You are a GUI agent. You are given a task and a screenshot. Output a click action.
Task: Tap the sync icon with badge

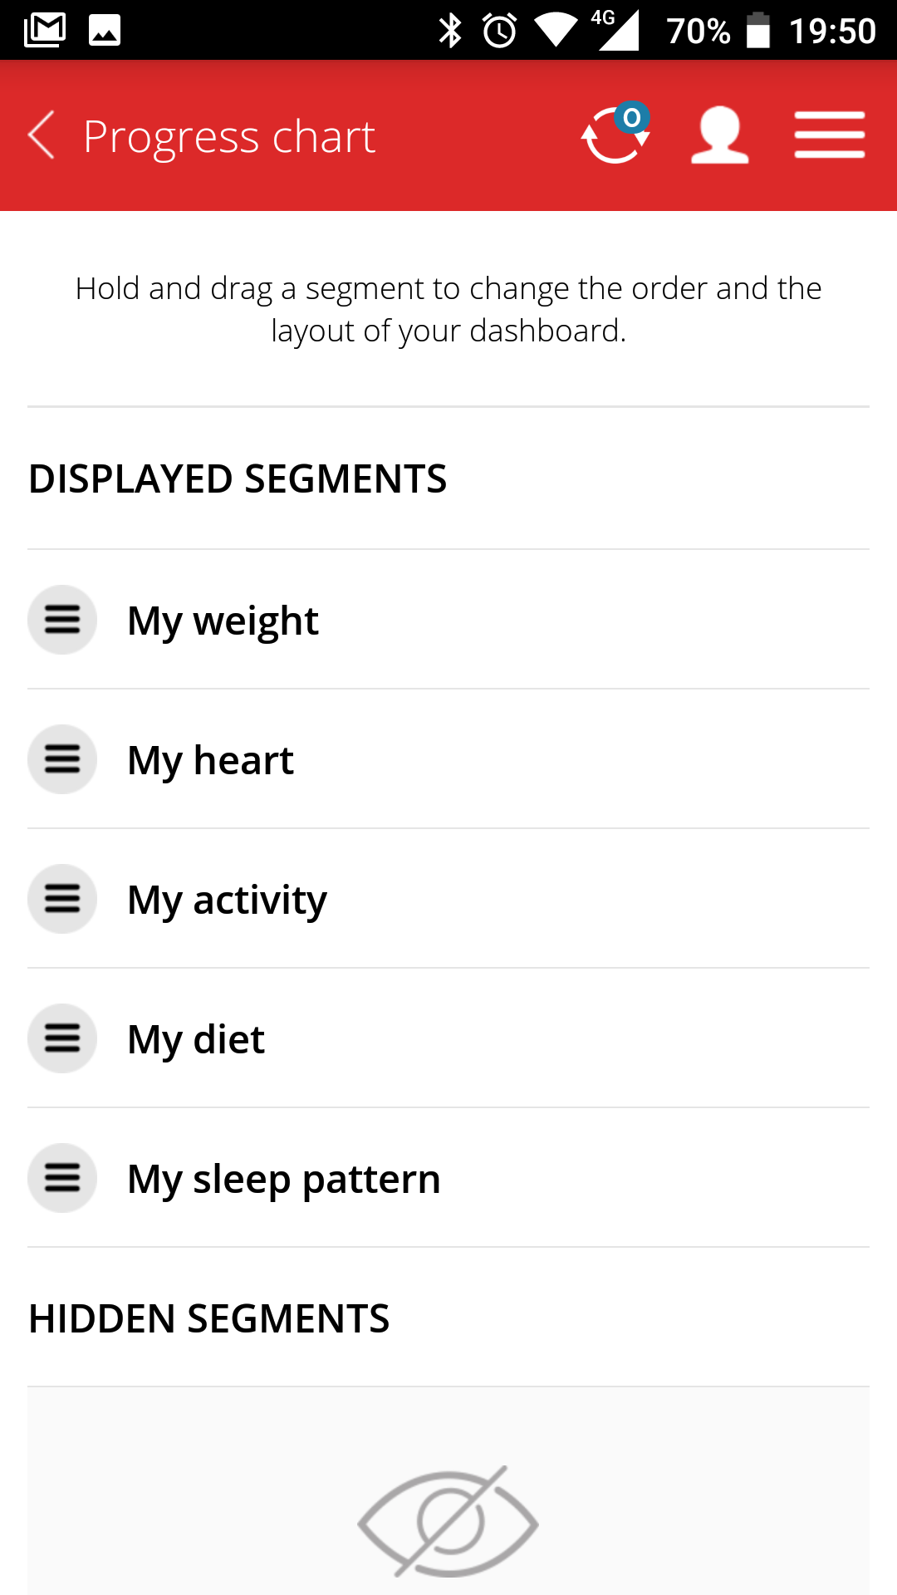(615, 135)
